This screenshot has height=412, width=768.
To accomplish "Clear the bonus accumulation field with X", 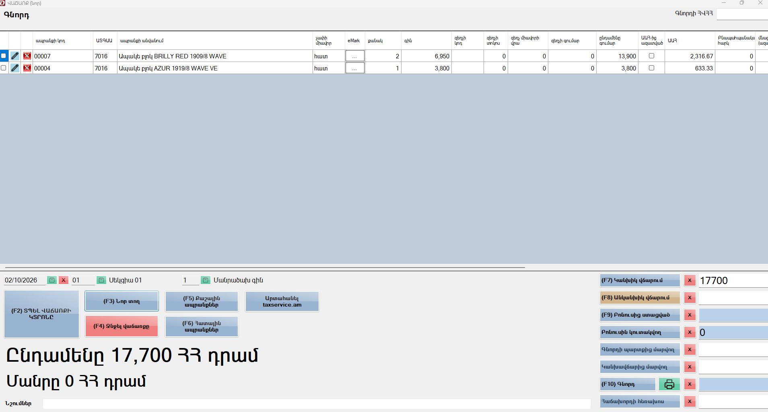I will pyautogui.click(x=690, y=332).
